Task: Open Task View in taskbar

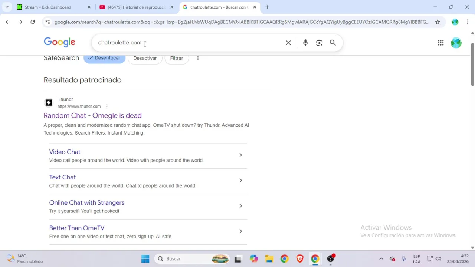Action: pyautogui.click(x=237, y=259)
